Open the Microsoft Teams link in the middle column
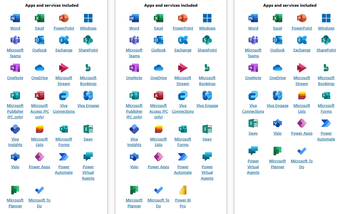This screenshot has width=340, height=214. pyautogui.click(x=134, y=53)
